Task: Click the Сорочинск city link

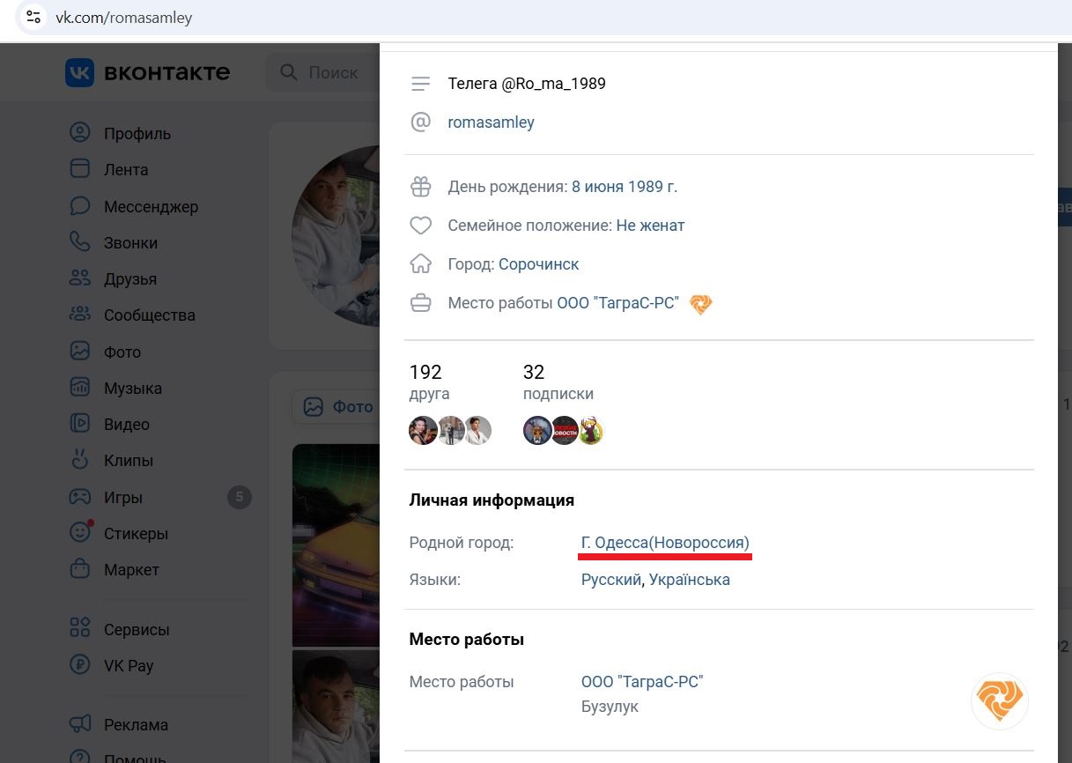Action: coord(539,264)
